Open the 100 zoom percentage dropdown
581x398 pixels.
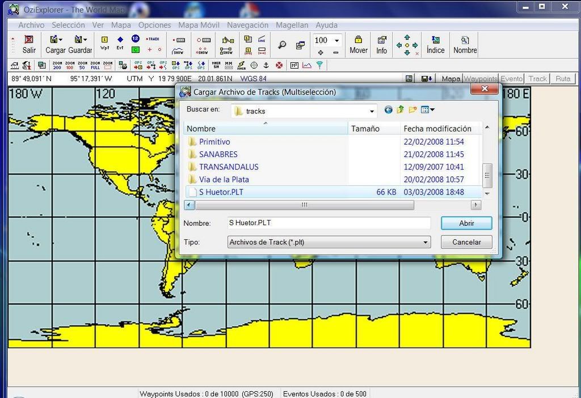(x=336, y=40)
